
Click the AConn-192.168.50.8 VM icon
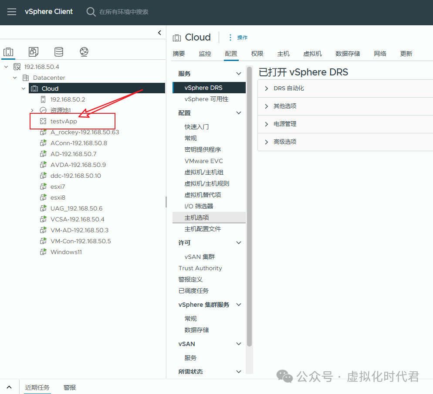coord(44,143)
